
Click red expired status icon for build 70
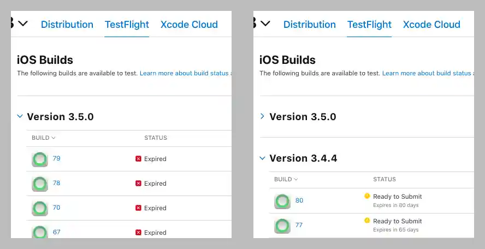pos(138,208)
